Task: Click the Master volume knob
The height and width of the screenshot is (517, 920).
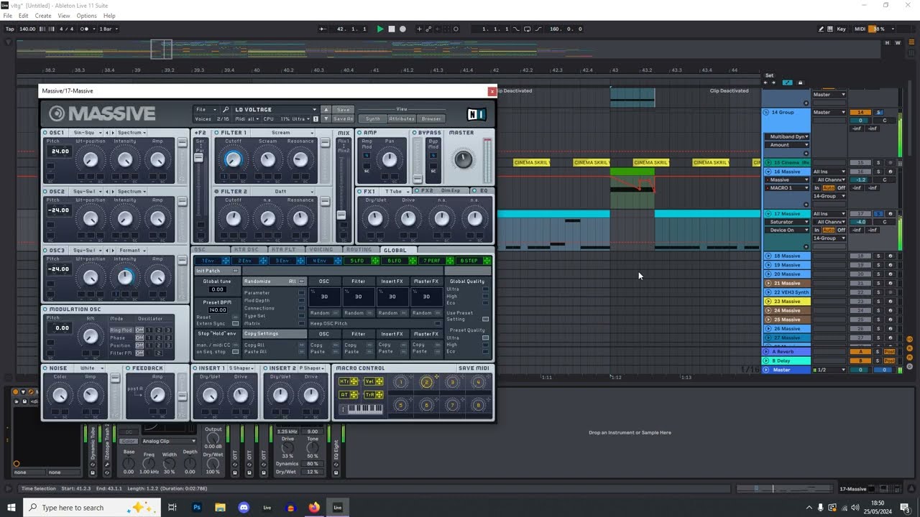Action: [464, 159]
